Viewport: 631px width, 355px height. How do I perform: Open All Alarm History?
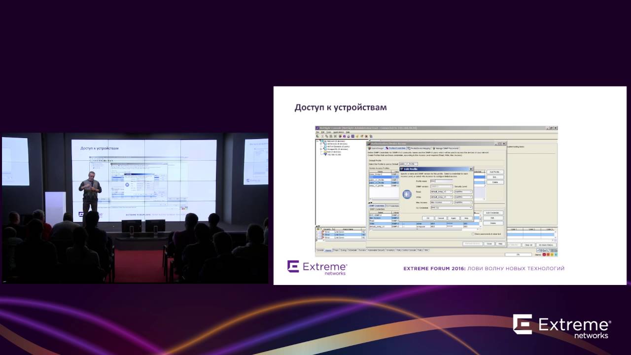point(546,245)
